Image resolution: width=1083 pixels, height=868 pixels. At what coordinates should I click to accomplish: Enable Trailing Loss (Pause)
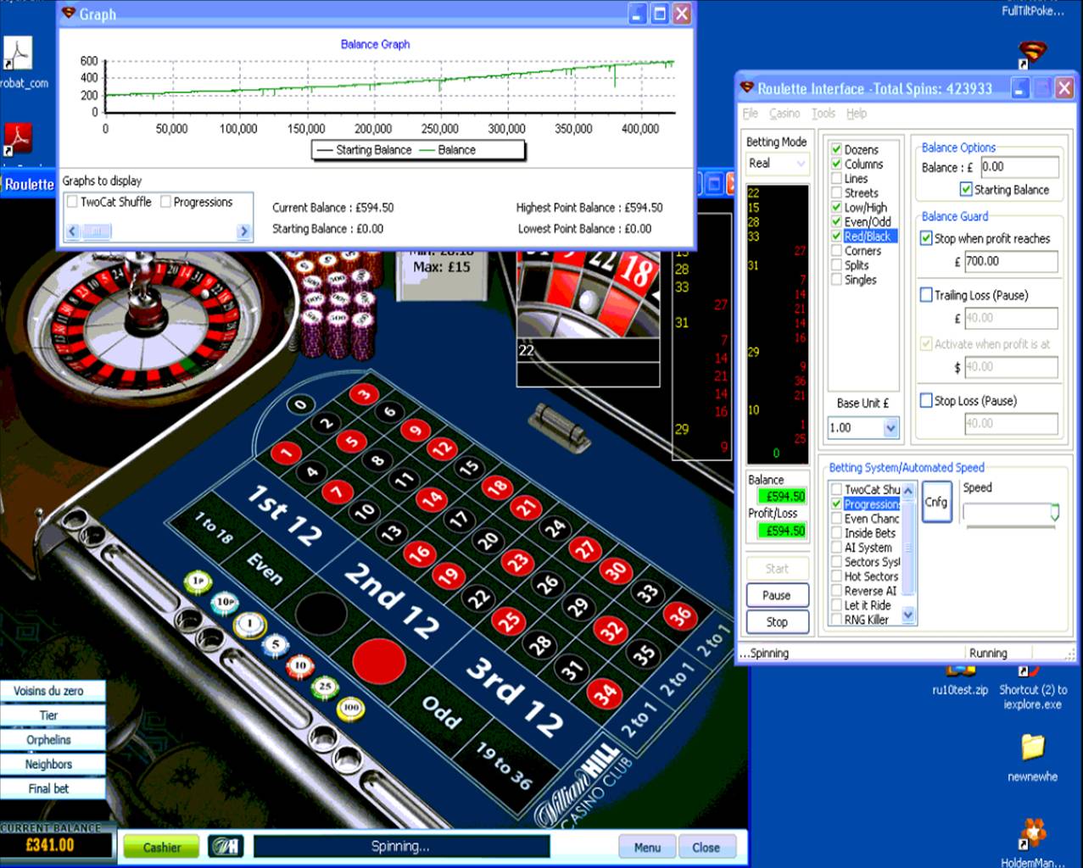click(926, 295)
